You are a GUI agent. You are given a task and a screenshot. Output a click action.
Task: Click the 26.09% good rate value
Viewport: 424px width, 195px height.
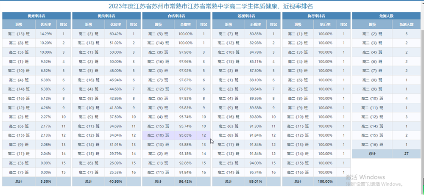[115, 163]
